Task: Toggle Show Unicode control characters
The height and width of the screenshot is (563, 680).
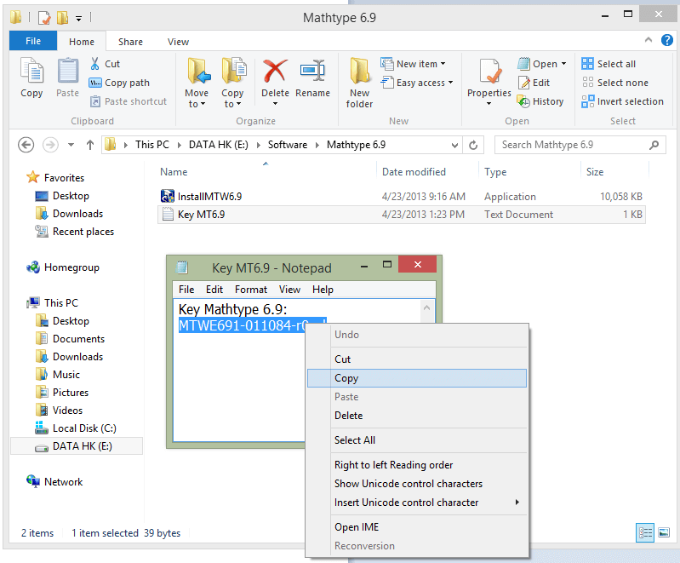Action: click(x=417, y=484)
